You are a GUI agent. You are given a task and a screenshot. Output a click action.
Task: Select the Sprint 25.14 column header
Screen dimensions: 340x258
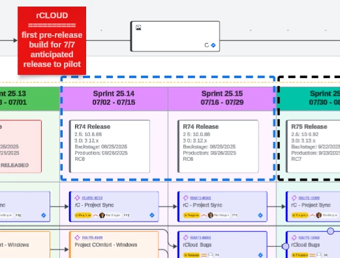pyautogui.click(x=114, y=98)
